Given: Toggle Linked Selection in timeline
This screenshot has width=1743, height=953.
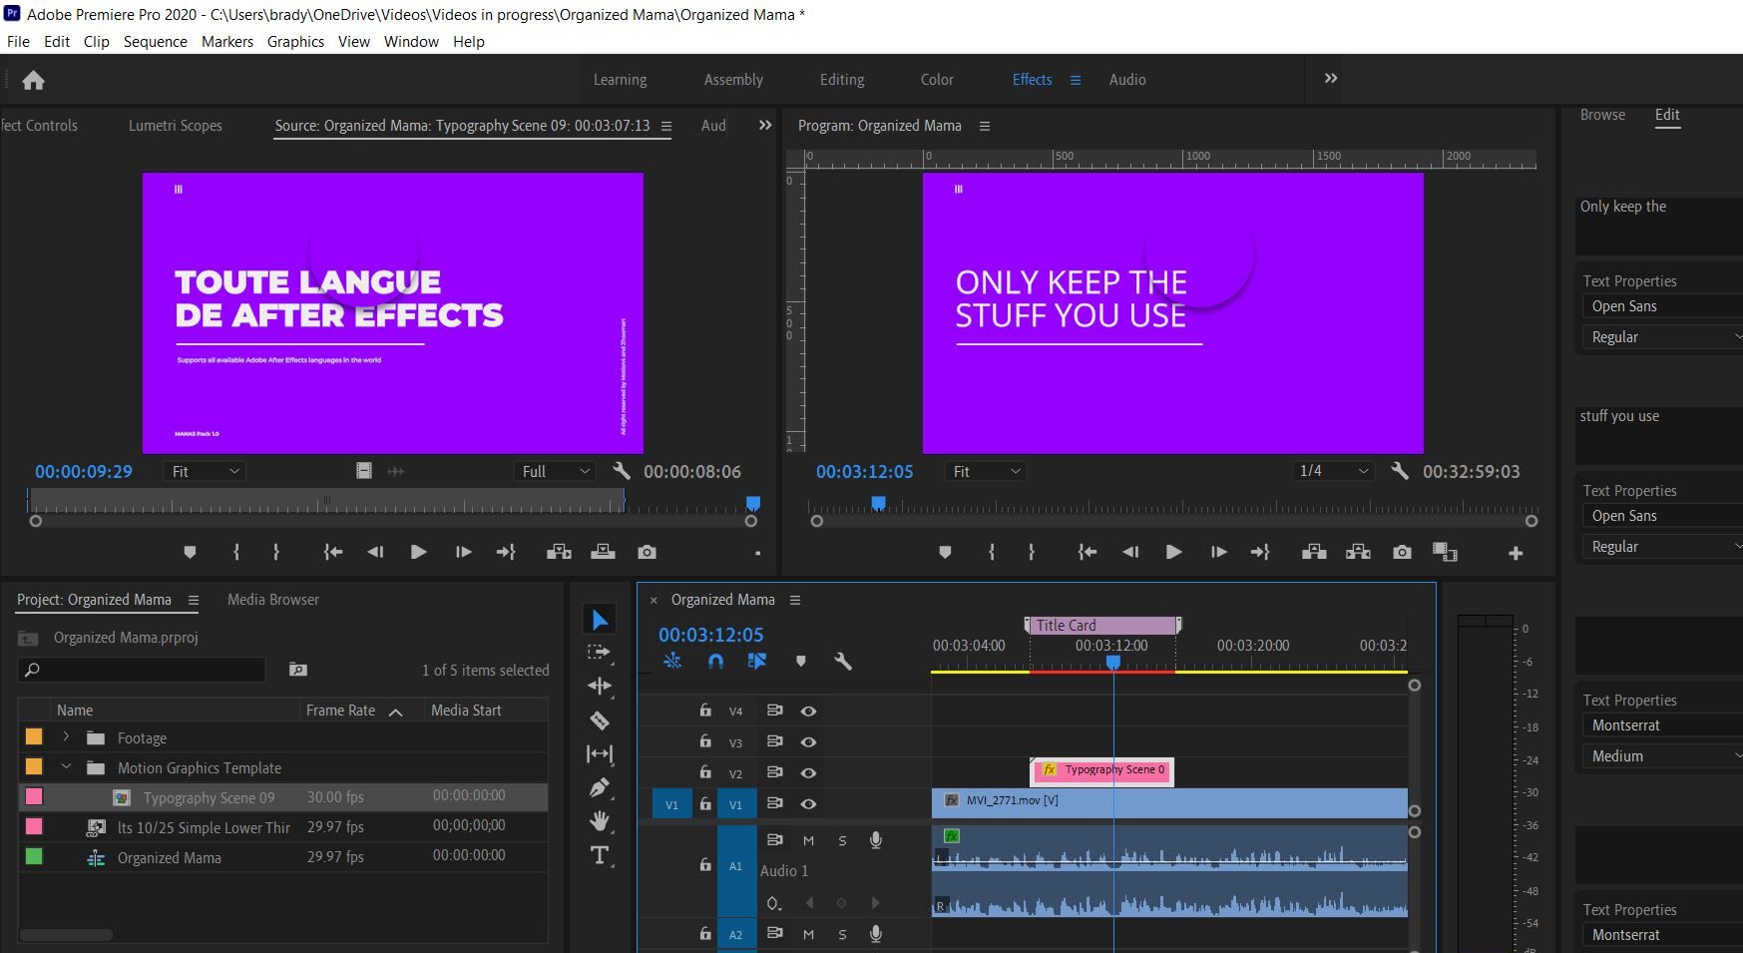Looking at the screenshot, I should click(x=757, y=661).
